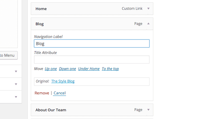
Task: Click the Navigation Label text field
Action: coord(92,44)
